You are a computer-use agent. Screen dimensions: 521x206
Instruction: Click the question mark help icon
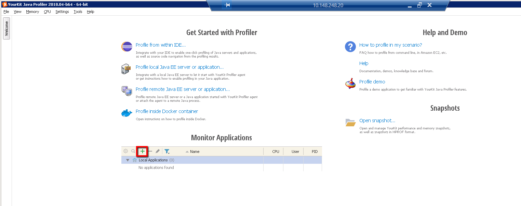point(350,47)
